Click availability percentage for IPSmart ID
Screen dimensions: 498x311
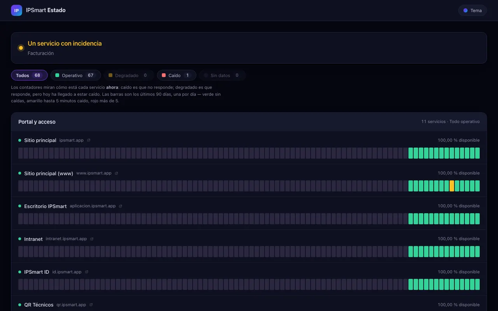[x=459, y=272]
